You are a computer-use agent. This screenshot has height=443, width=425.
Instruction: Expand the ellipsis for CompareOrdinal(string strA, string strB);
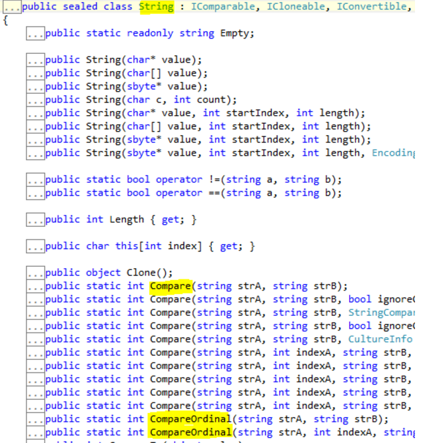point(35,419)
